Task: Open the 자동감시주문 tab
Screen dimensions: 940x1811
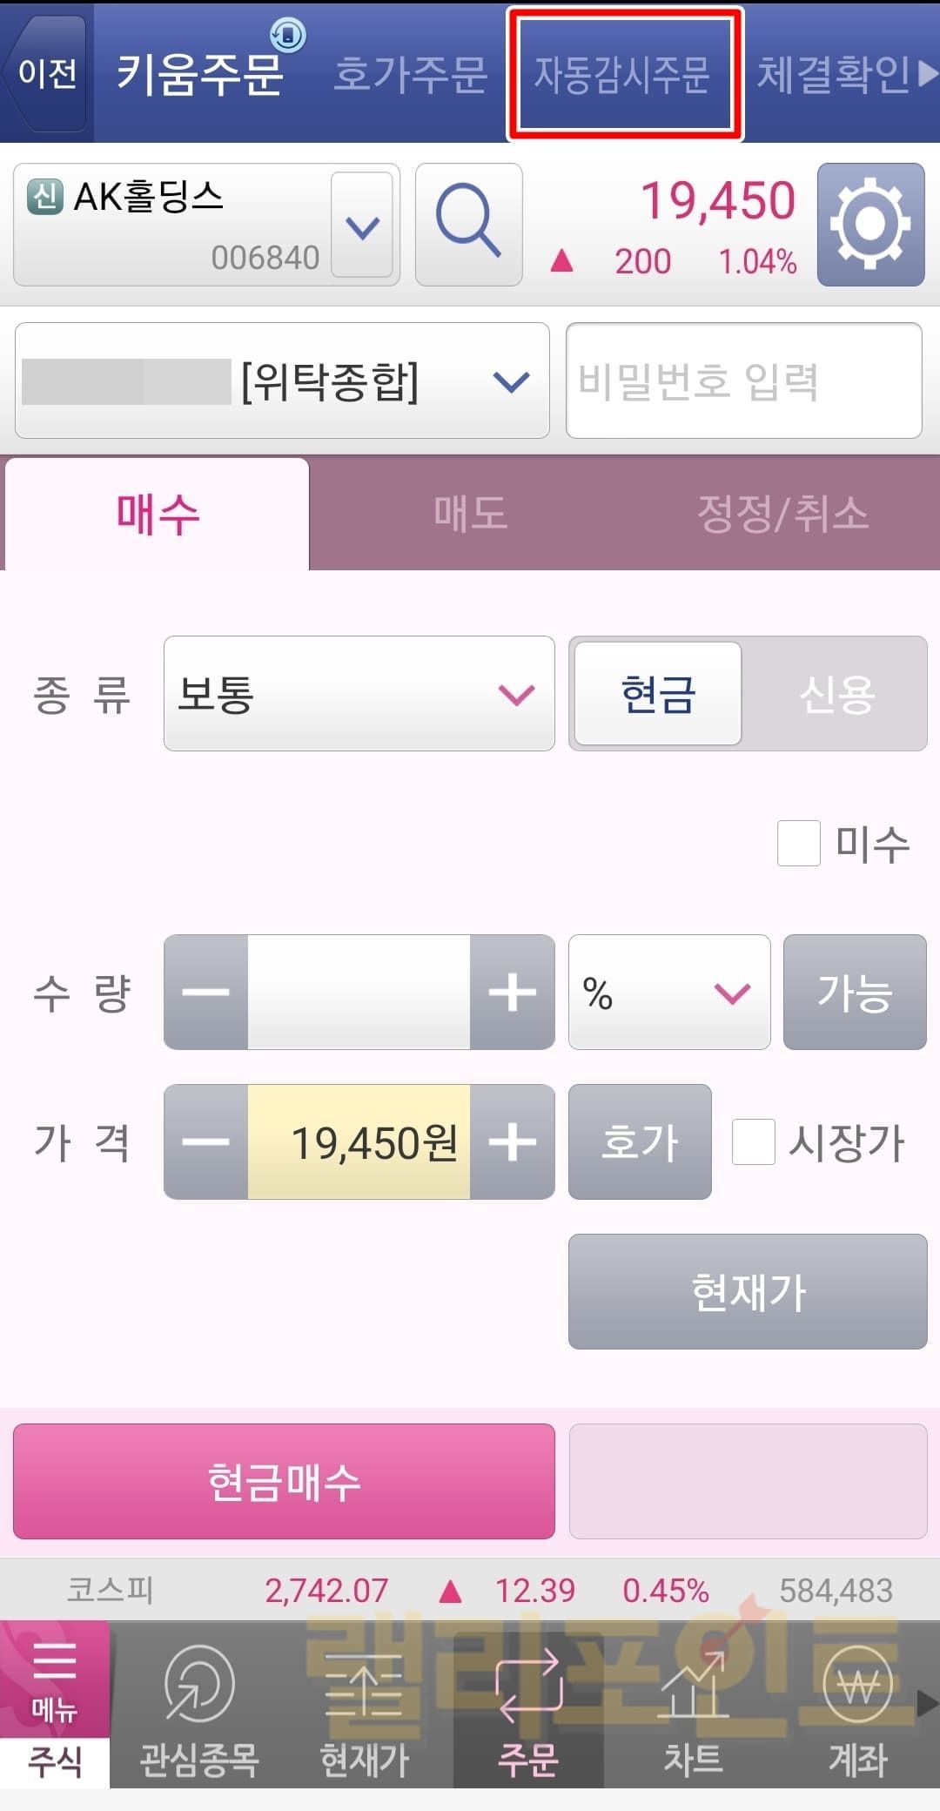Action: coord(623,73)
